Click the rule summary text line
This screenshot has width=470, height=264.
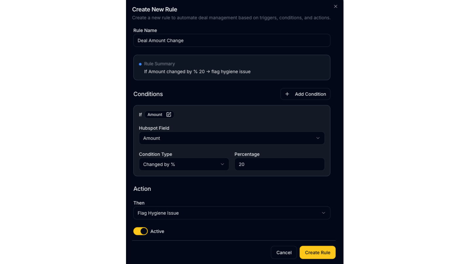(x=197, y=72)
